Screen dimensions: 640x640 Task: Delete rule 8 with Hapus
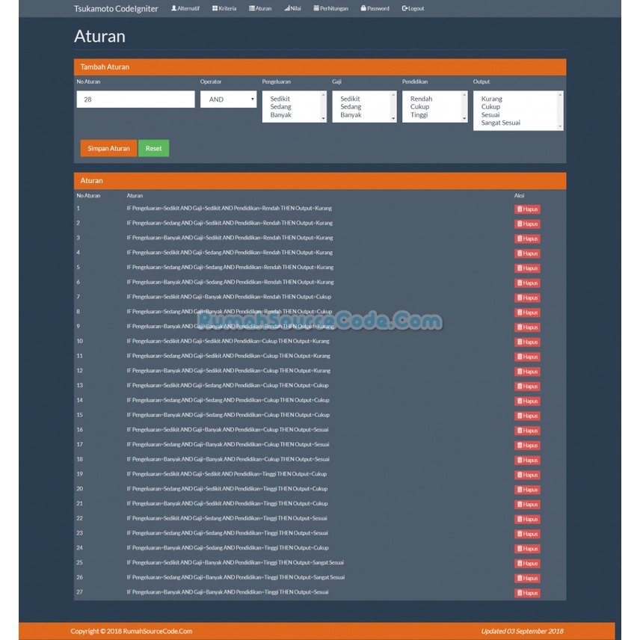527,313
